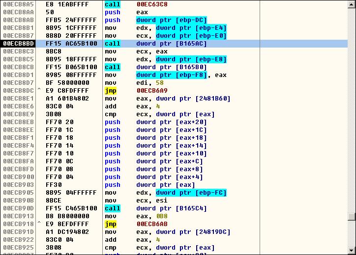Screen dimensions: 356x255
Task: Click the scrollbar up arrow button
Action: click(x=352, y=4)
